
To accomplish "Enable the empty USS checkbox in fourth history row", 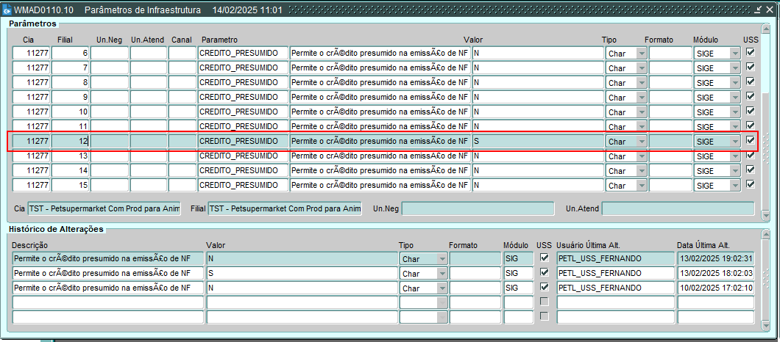I will tap(544, 302).
